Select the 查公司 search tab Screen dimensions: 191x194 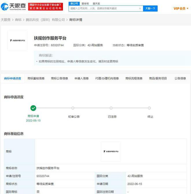click(74, 3)
